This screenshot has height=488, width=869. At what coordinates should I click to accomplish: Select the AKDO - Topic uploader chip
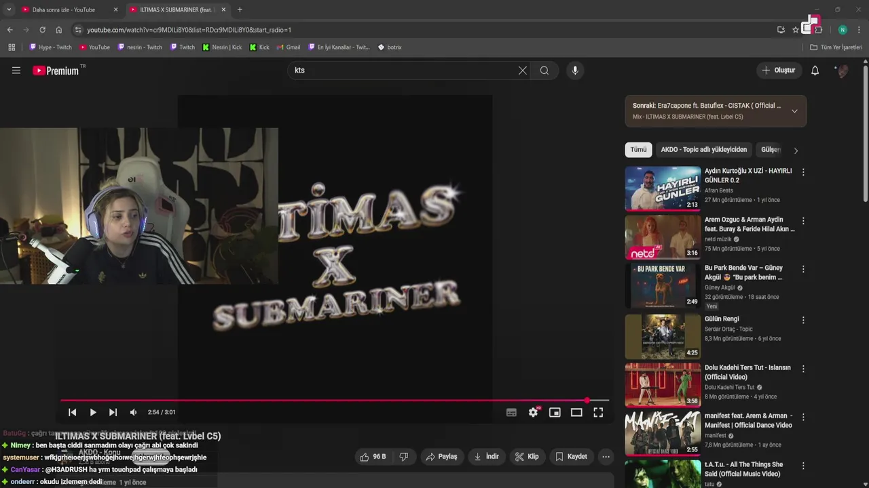704,150
